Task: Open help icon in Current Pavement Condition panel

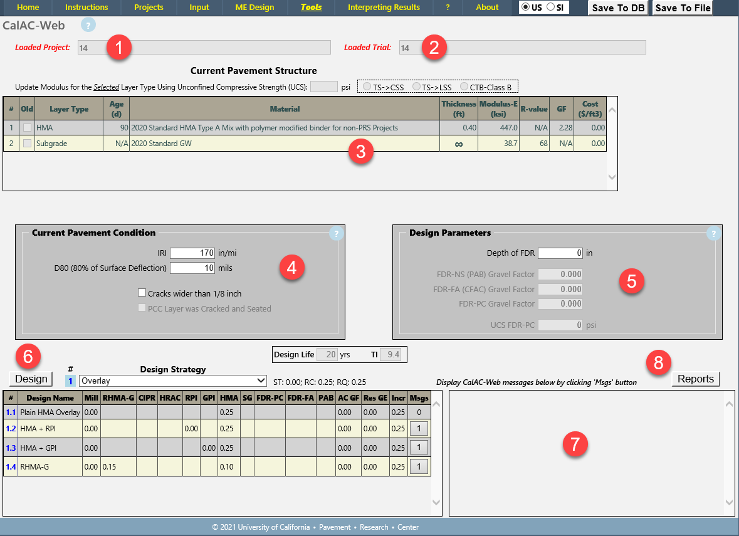Action: pyautogui.click(x=336, y=234)
